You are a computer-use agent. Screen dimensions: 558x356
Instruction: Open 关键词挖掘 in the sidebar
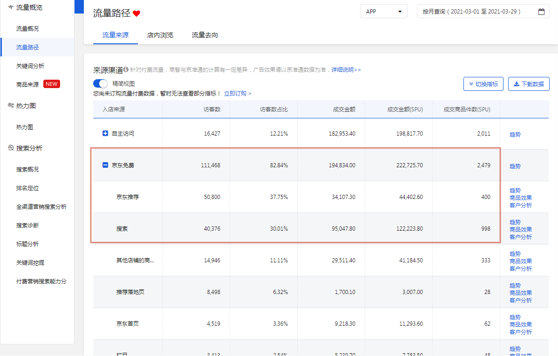click(30, 263)
